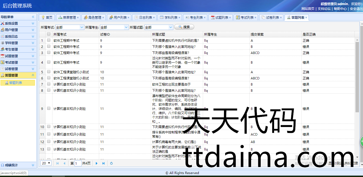The height and width of the screenshot is (177, 363).
Task: Open the 所属考试 filter dropdown
Action: click(82, 27)
